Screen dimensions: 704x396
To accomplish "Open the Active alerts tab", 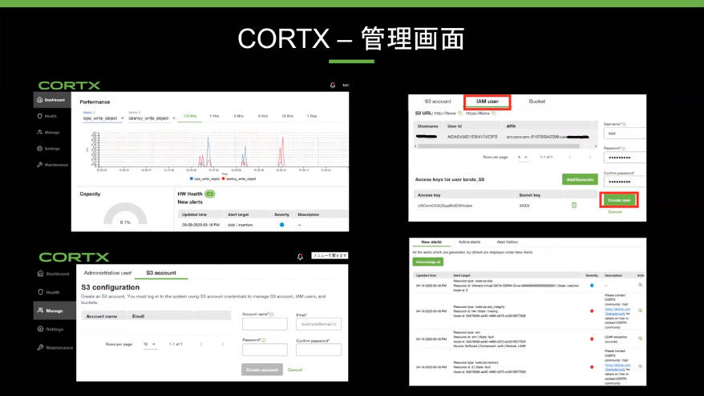I will [469, 242].
